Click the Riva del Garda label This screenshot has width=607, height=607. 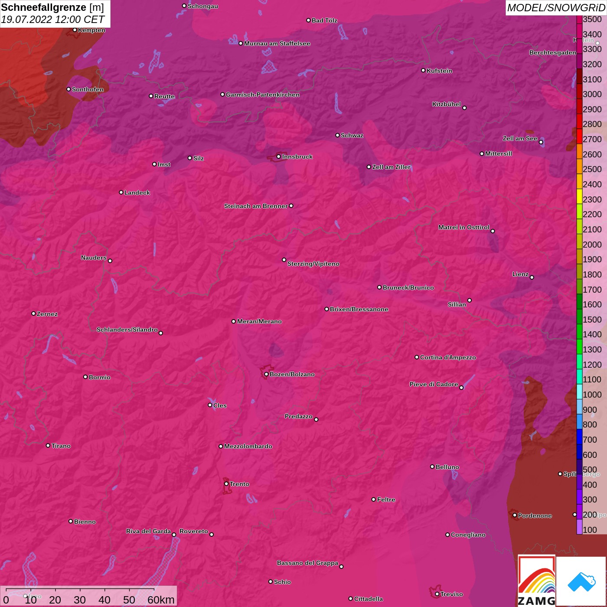148,531
